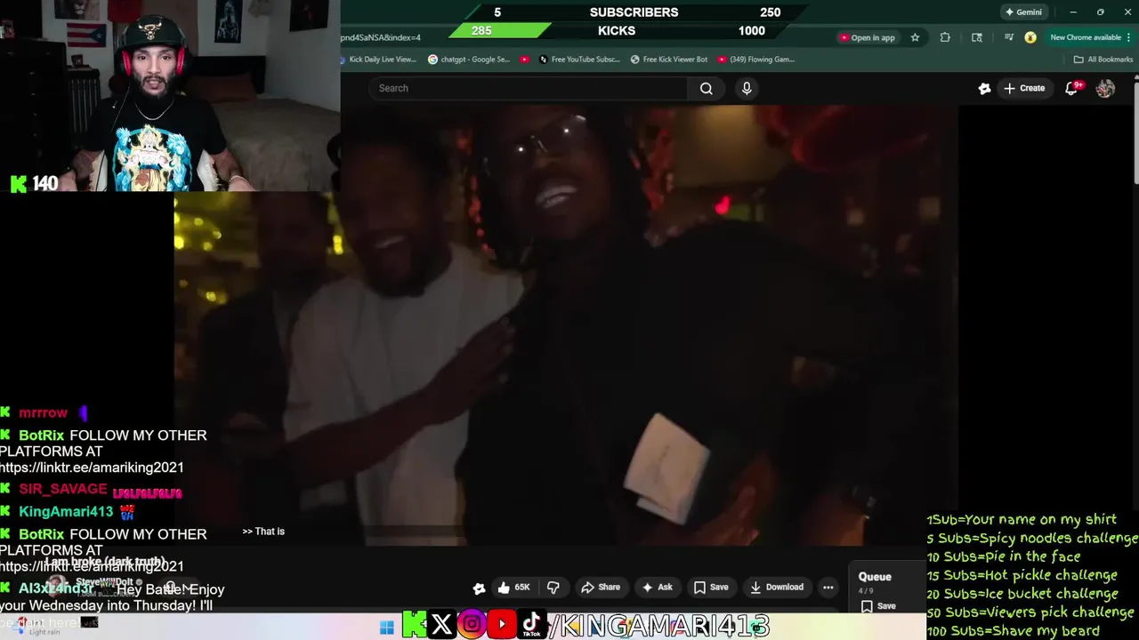Open (349) Flowing Gam... bookmark
This screenshot has height=640, width=1139.
pyautogui.click(x=755, y=60)
